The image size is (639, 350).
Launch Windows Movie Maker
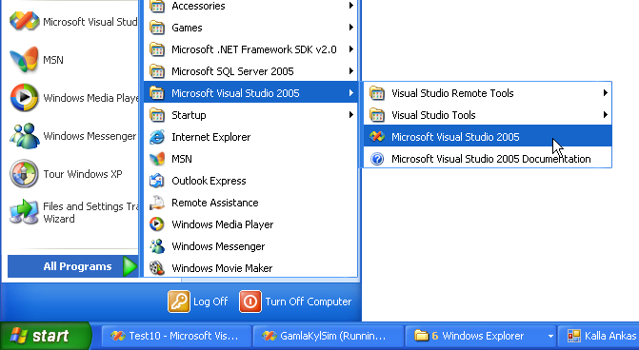pos(250,268)
